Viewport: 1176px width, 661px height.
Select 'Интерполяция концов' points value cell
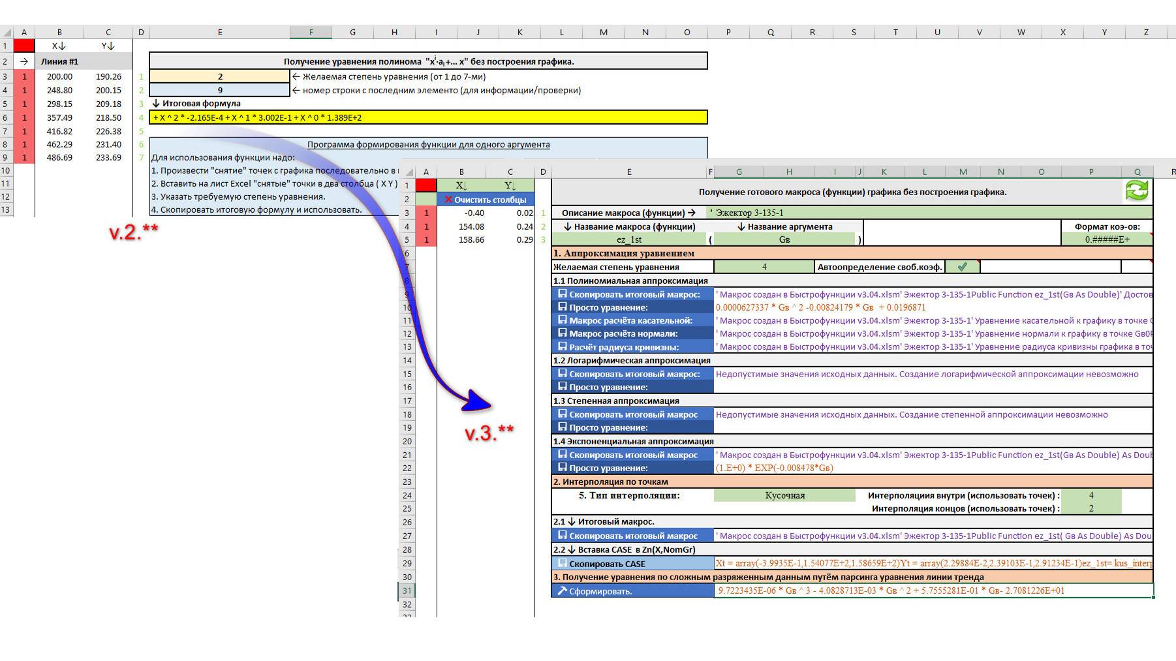(x=1091, y=508)
